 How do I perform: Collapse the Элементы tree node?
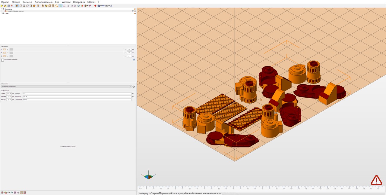point(1,9)
